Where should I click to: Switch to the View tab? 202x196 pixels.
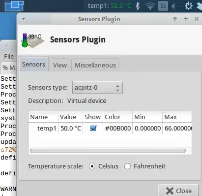60,65
